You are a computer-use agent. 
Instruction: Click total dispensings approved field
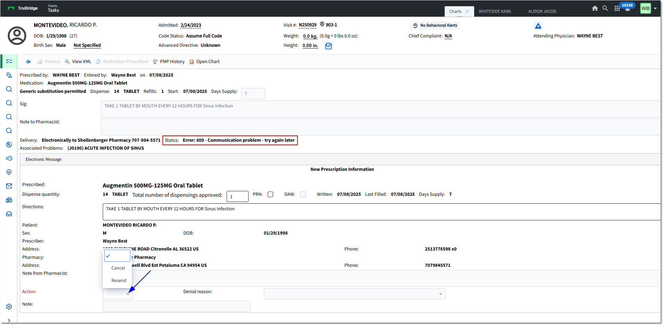point(237,196)
